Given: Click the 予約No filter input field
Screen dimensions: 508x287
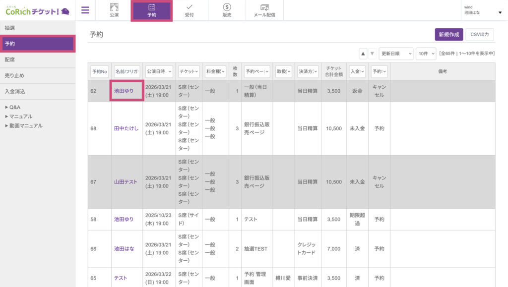Looking at the screenshot, I should (99, 72).
